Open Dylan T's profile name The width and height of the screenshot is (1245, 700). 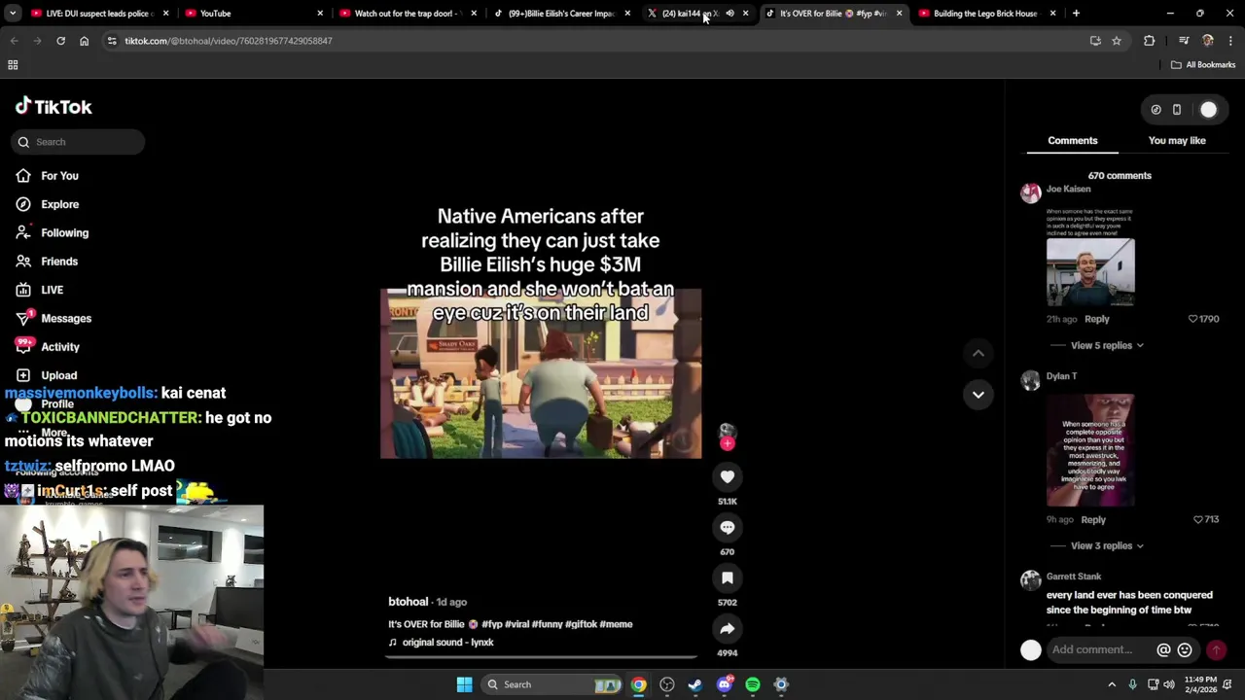(x=1061, y=376)
